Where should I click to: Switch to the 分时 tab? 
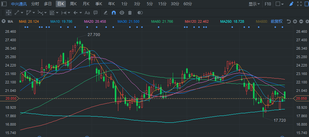pos(35,4)
